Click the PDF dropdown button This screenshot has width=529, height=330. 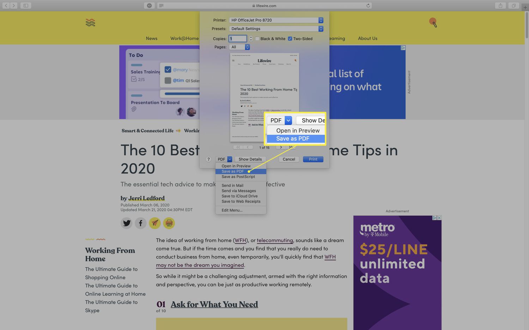click(223, 159)
